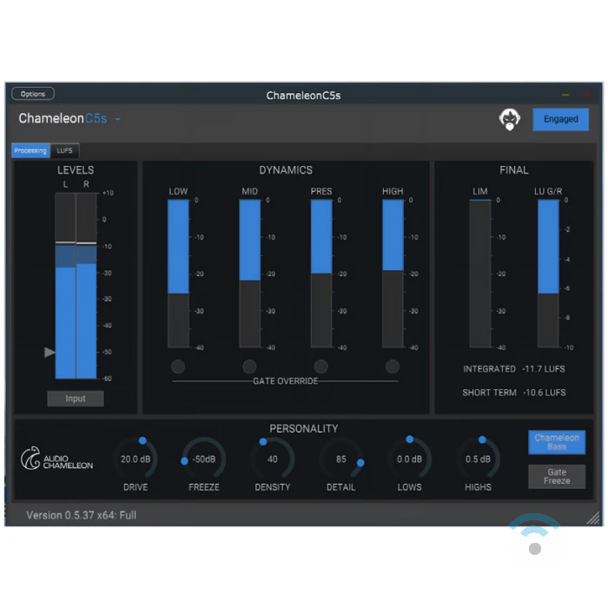608x608 pixels.
Task: Disable the Engaged bypass button
Action: click(x=560, y=120)
